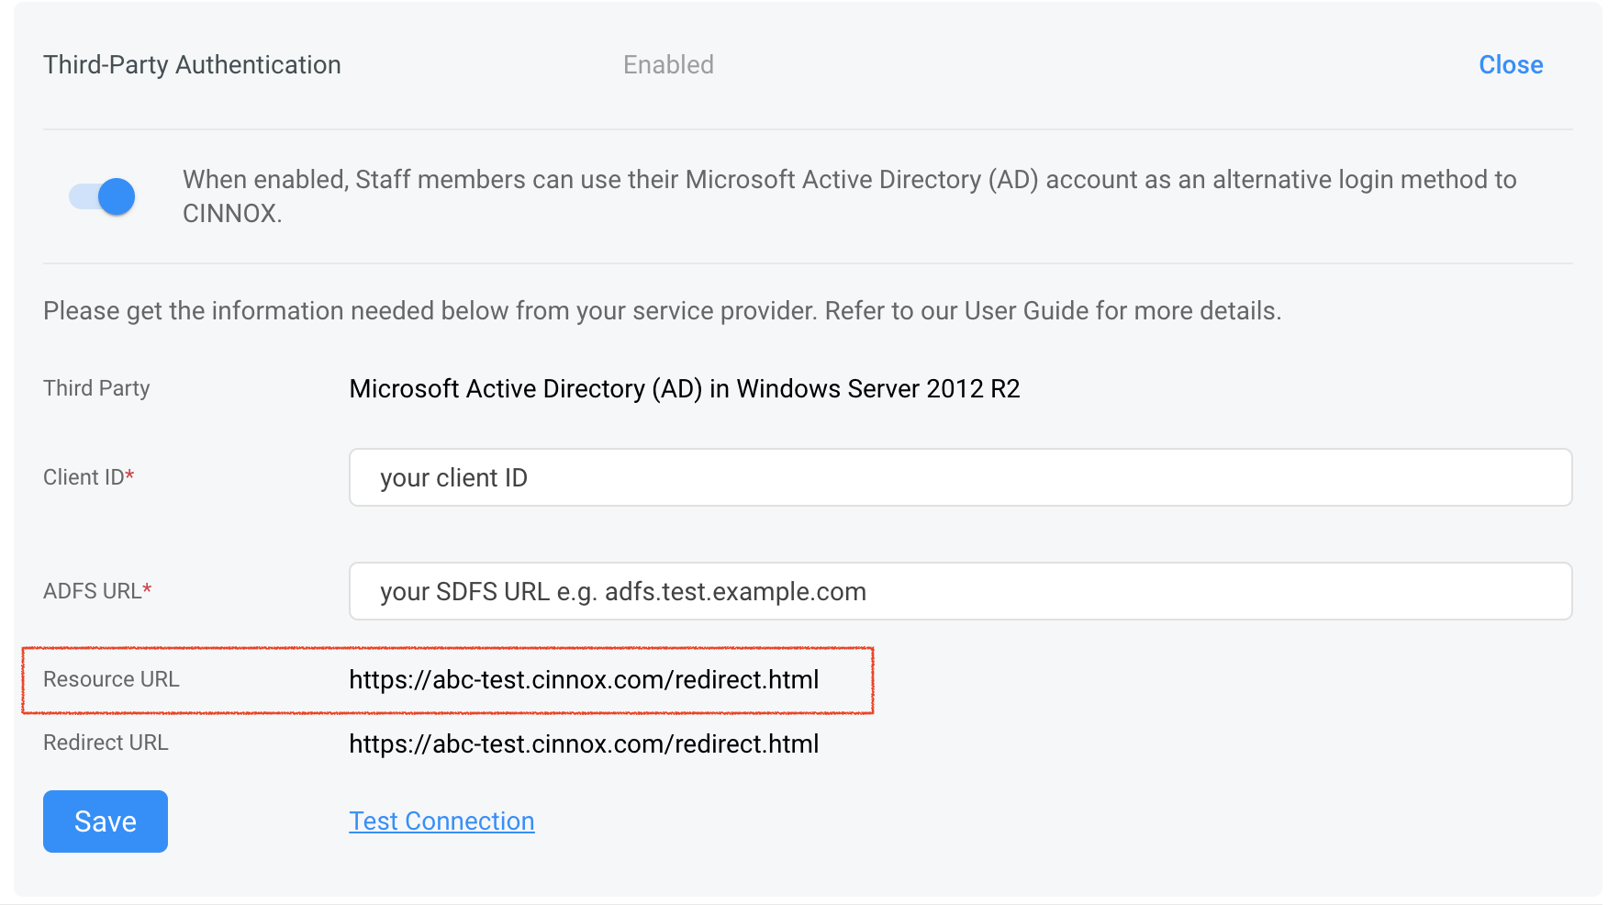Screen dimensions: 1608x905
Task: Click the Microsoft Active Directory third party value
Action: coord(685,389)
